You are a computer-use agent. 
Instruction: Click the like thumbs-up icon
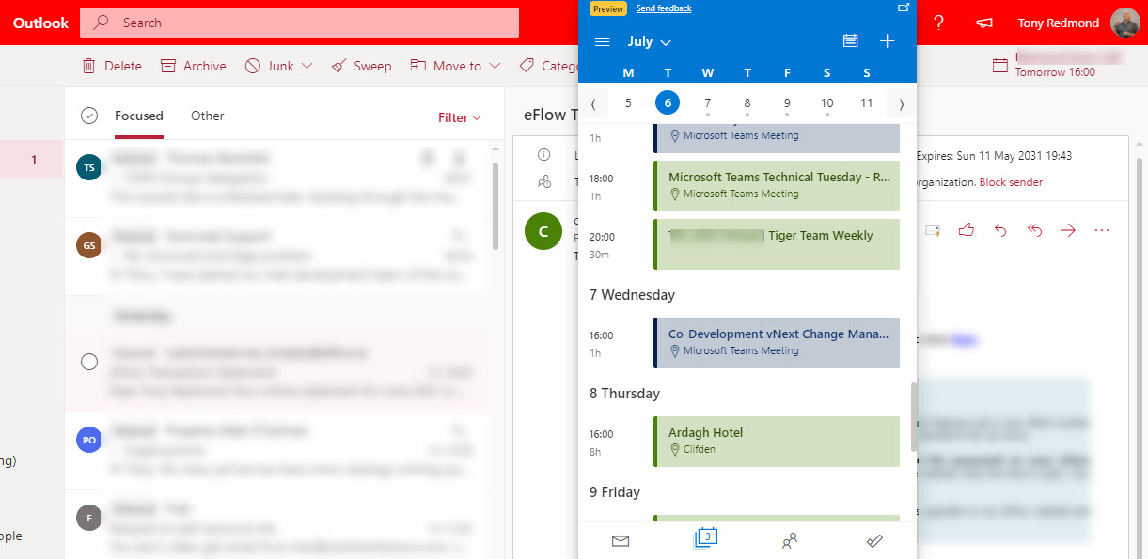966,230
